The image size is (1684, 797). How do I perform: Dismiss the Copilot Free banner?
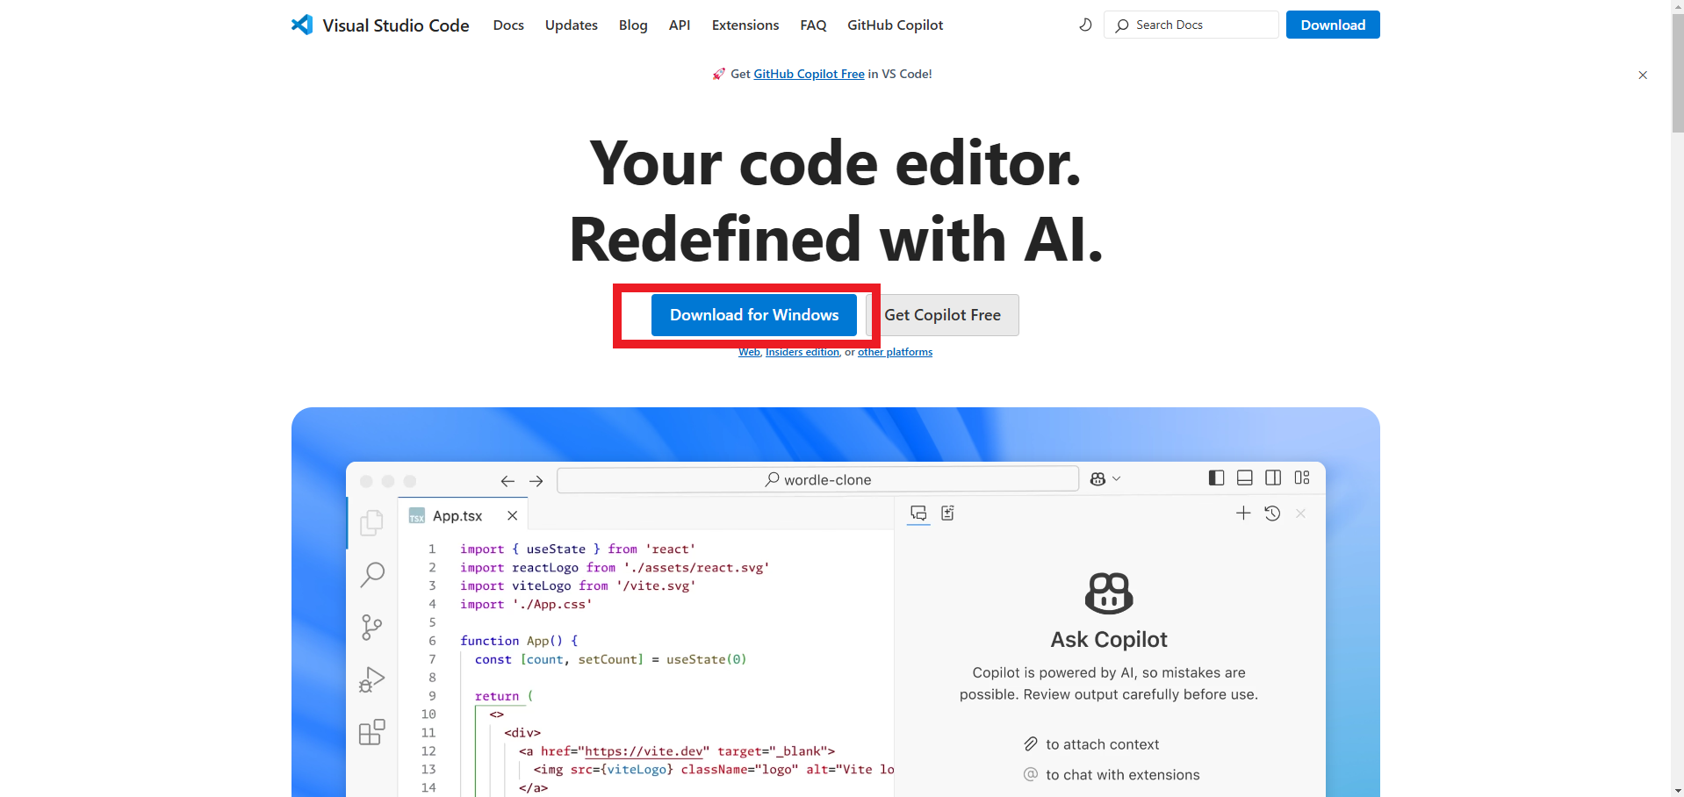point(1643,75)
